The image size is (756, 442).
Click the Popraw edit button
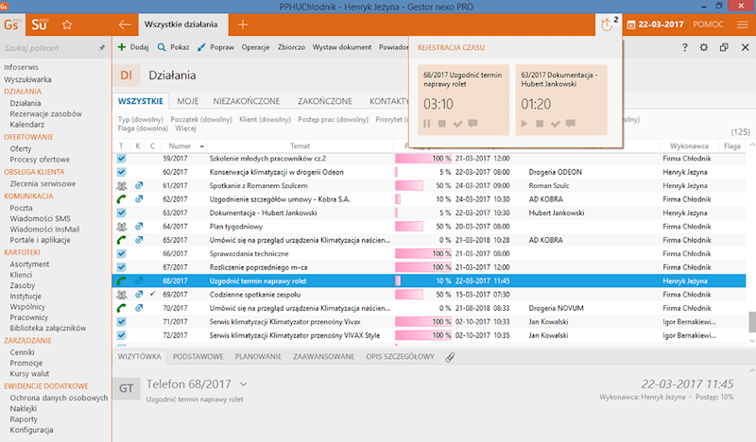(x=215, y=47)
